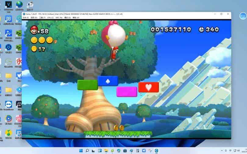
Task: Open the yellow-green music note desktop shortcut
Action: [9, 133]
